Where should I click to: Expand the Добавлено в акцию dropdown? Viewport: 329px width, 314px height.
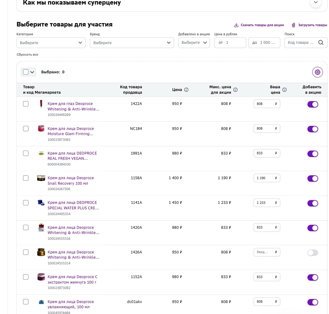point(194,43)
